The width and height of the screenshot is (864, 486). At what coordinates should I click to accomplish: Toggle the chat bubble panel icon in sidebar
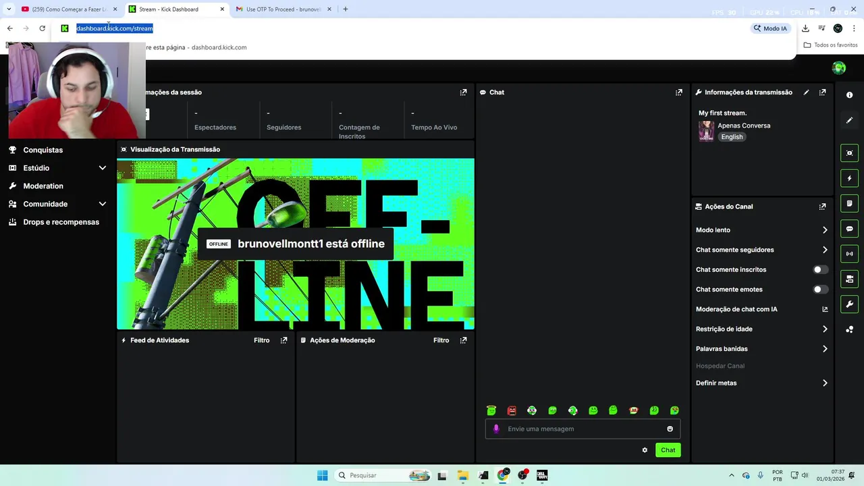pyautogui.click(x=849, y=229)
